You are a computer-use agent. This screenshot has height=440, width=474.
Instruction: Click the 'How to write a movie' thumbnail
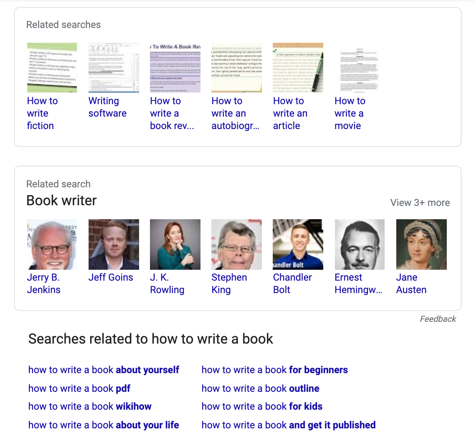359,68
